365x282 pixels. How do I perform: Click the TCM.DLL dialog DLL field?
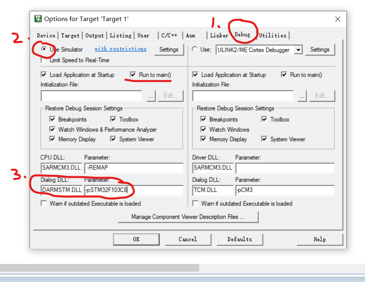coord(213,190)
